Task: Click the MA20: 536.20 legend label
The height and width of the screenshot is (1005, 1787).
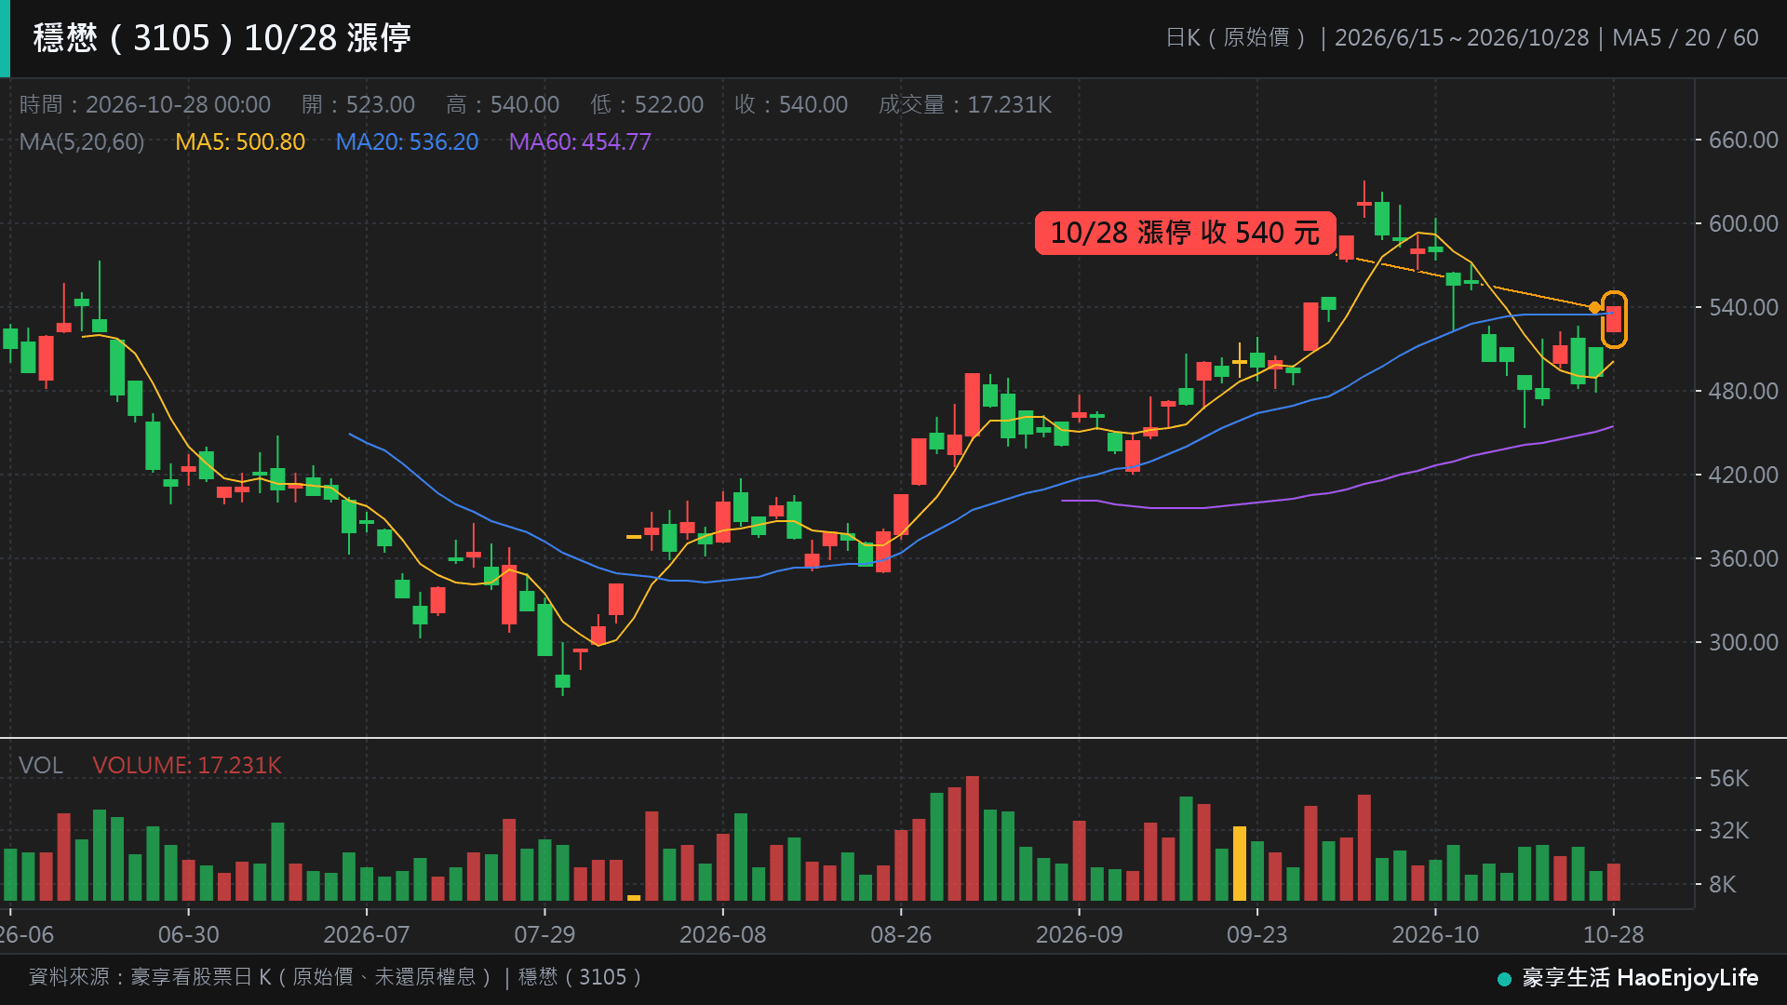Action: click(407, 142)
